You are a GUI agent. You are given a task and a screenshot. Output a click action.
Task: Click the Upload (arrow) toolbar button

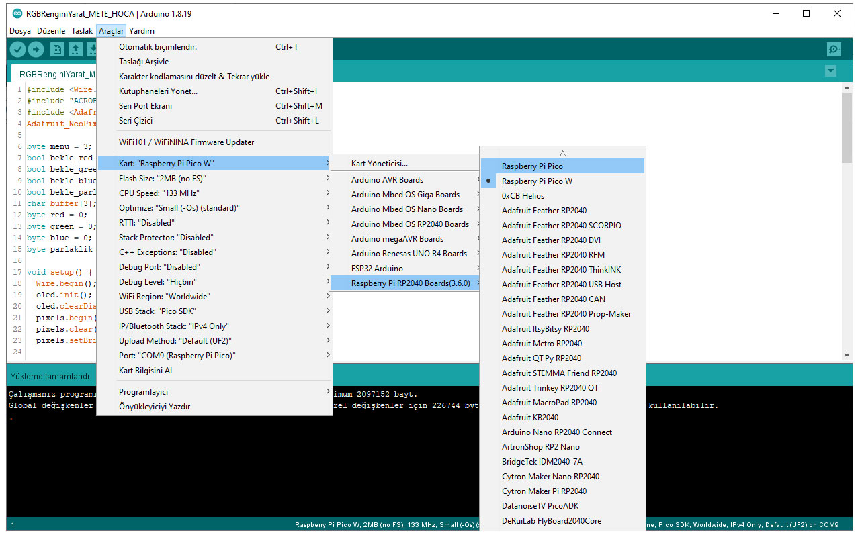point(36,49)
